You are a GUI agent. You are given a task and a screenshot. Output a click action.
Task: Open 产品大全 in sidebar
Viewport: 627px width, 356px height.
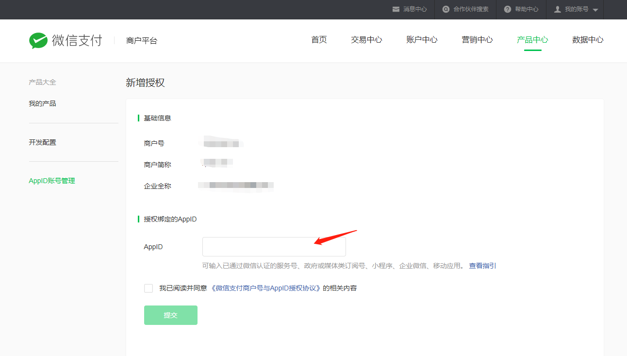point(42,82)
